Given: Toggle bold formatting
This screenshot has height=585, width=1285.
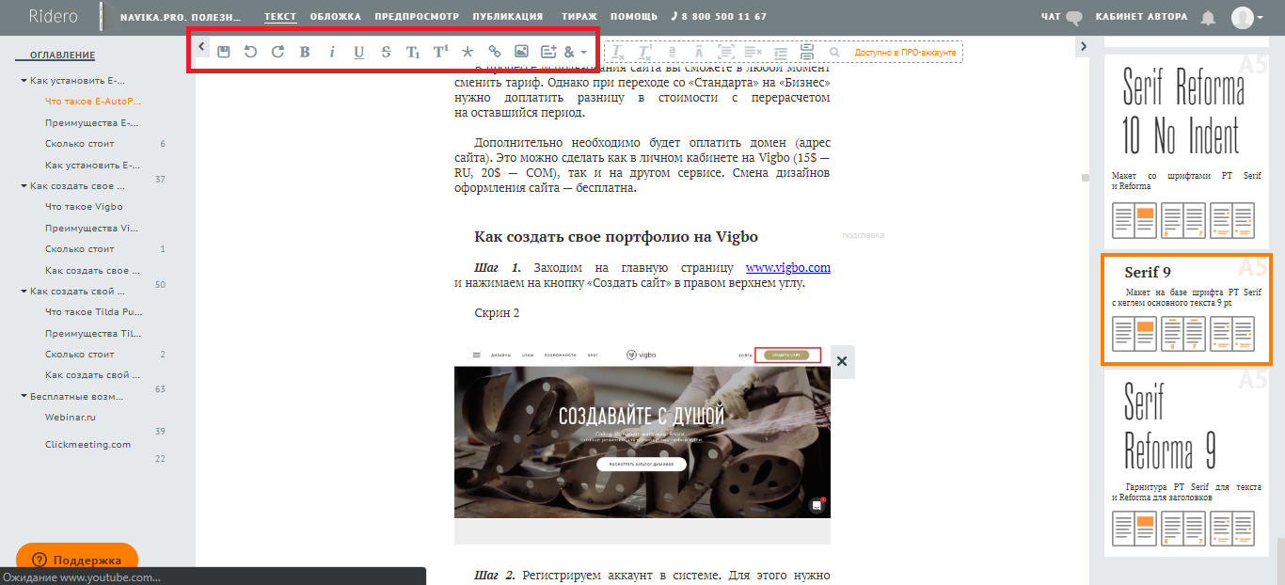Looking at the screenshot, I should (305, 52).
